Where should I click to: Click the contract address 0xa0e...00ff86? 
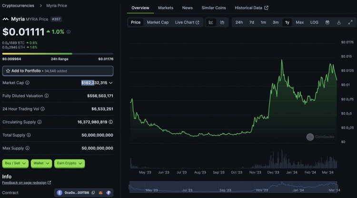[77, 193]
